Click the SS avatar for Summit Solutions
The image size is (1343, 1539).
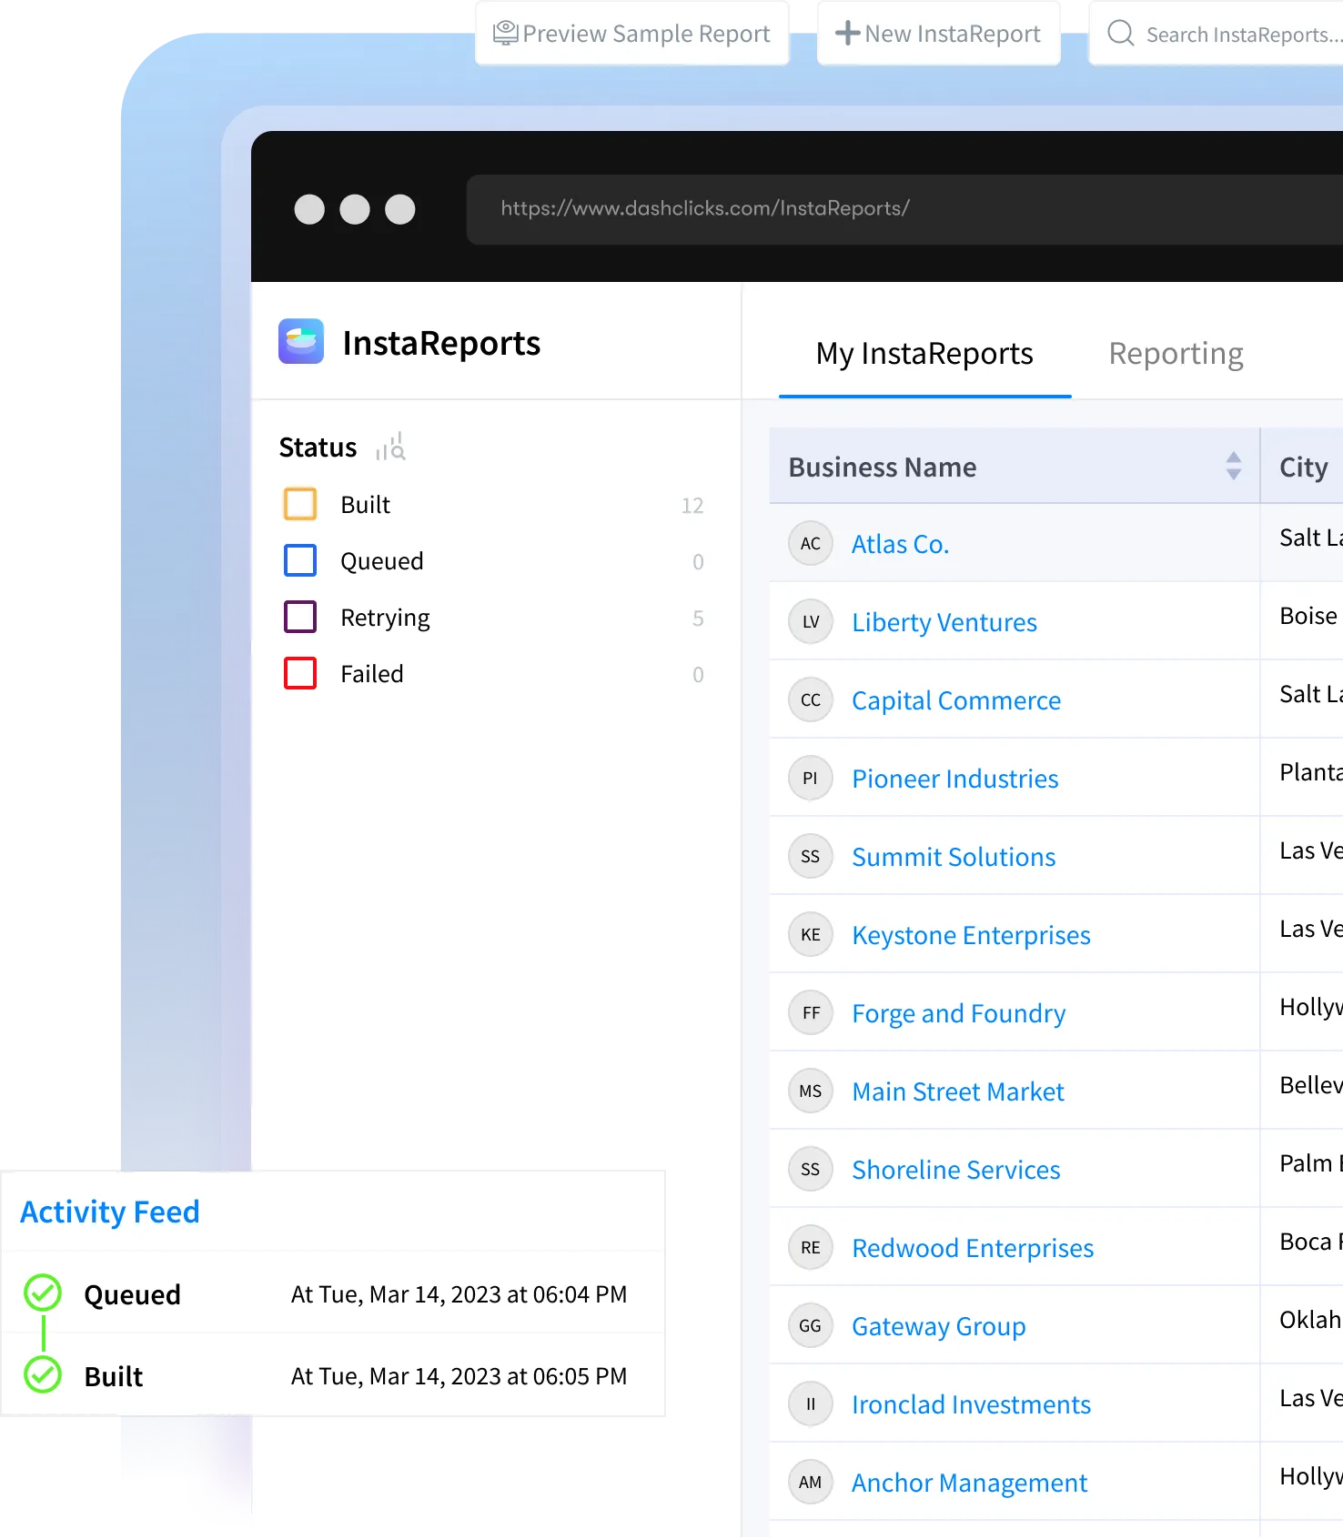click(811, 856)
